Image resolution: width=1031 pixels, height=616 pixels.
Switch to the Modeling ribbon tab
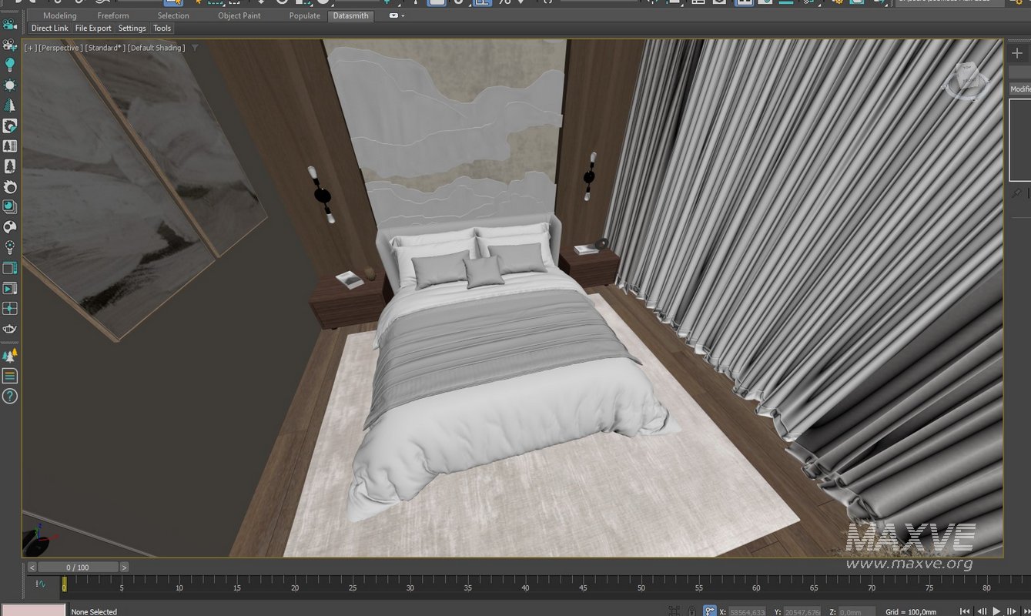[59, 15]
